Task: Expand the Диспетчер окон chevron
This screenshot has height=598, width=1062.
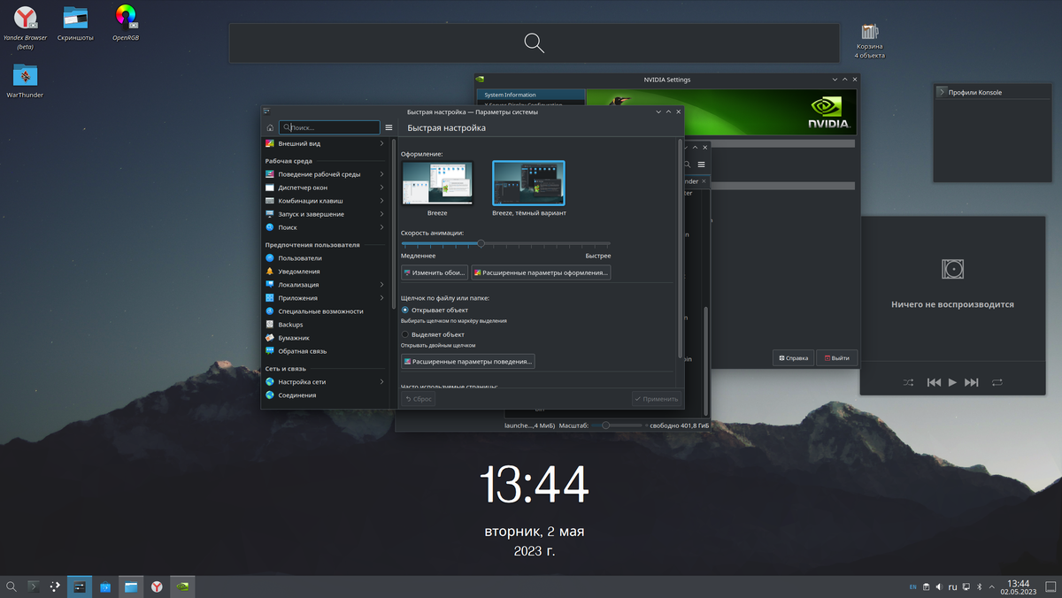Action: point(382,188)
